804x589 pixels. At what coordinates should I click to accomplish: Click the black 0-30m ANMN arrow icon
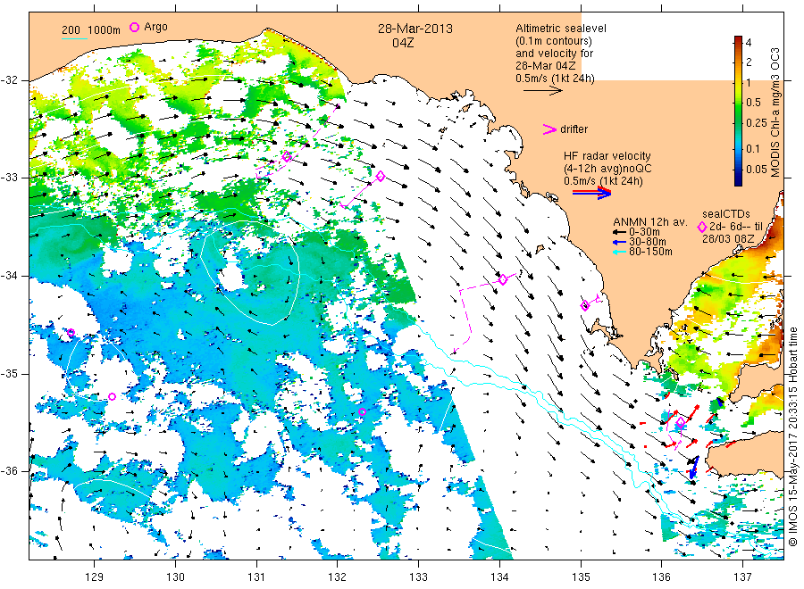620,232
